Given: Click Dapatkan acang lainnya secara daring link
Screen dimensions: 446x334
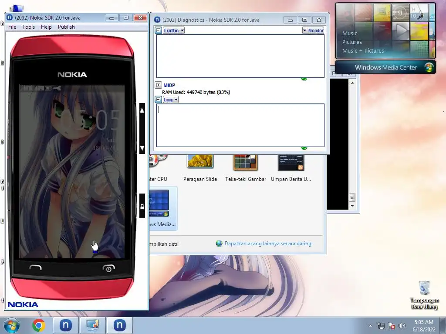Looking at the screenshot, I should tap(268, 244).
